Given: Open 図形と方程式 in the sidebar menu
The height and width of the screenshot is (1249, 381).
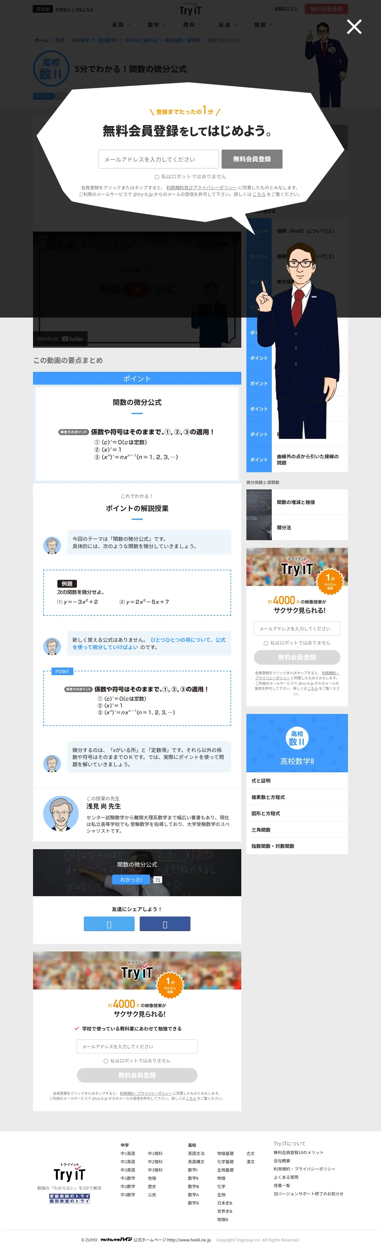Looking at the screenshot, I should pyautogui.click(x=297, y=814).
